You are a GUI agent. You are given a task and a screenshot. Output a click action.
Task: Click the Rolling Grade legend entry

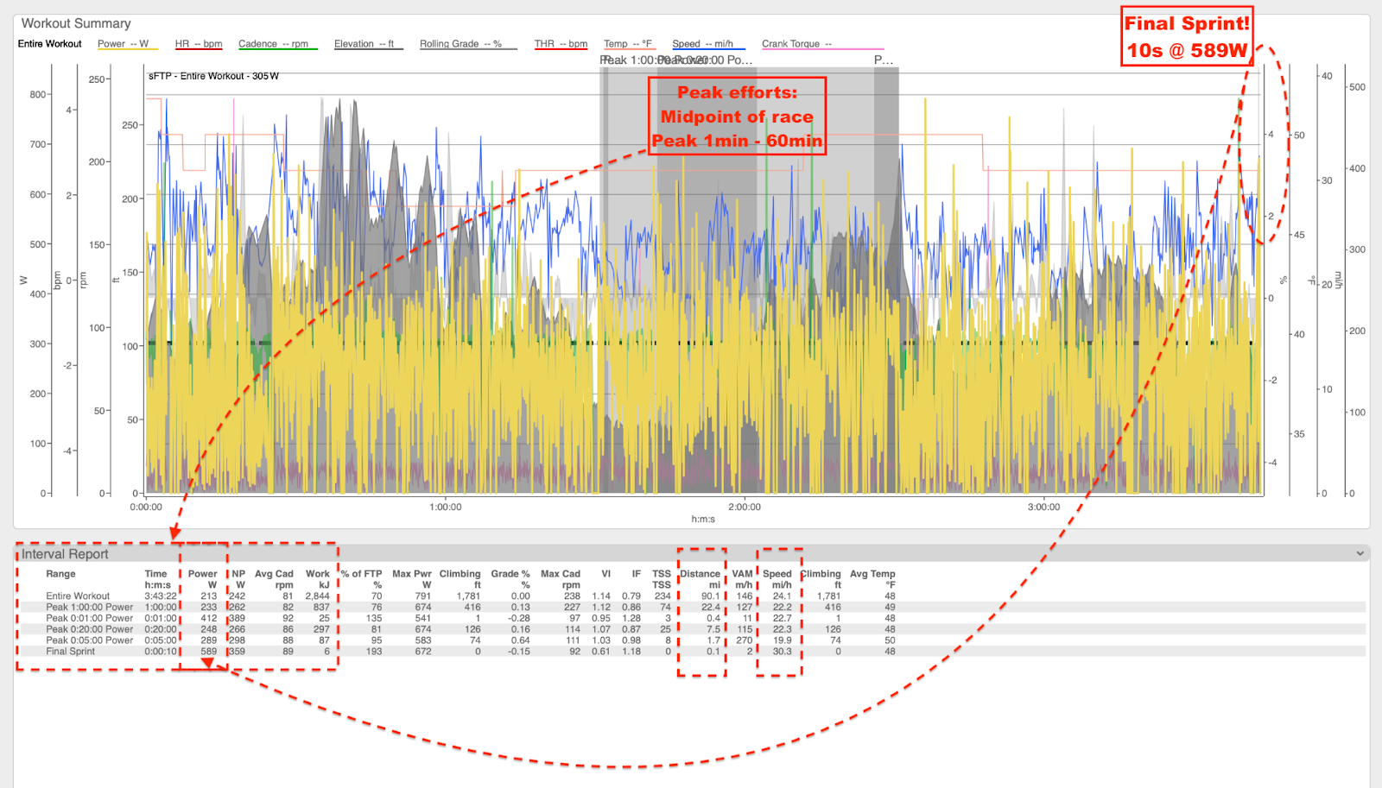point(460,44)
